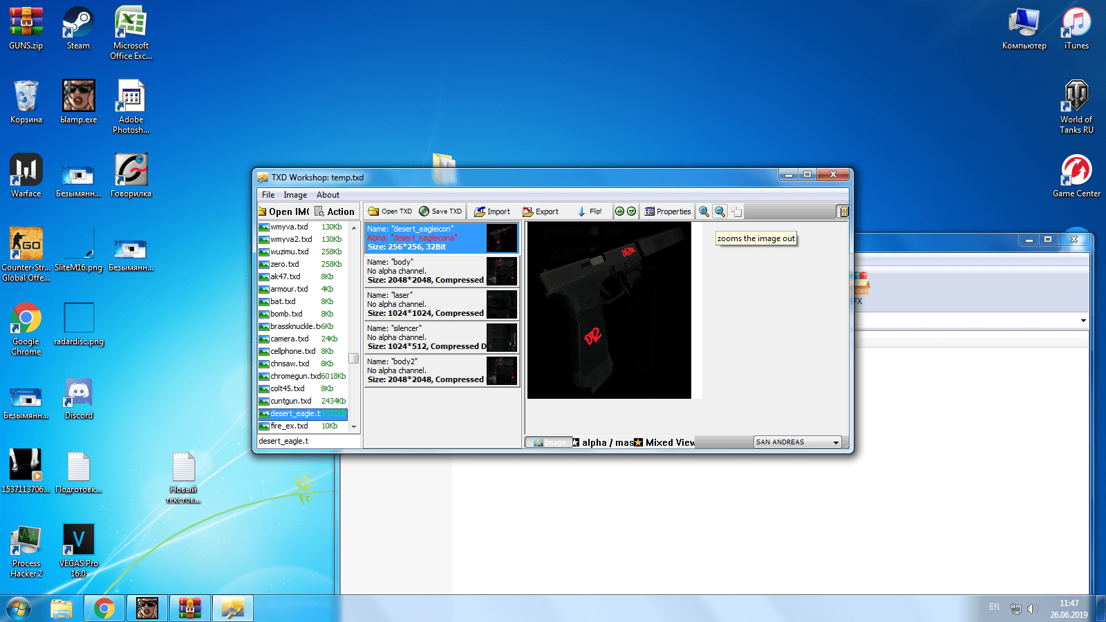Click the Save TXD toolbar button
The image size is (1106, 622).
[x=440, y=211]
